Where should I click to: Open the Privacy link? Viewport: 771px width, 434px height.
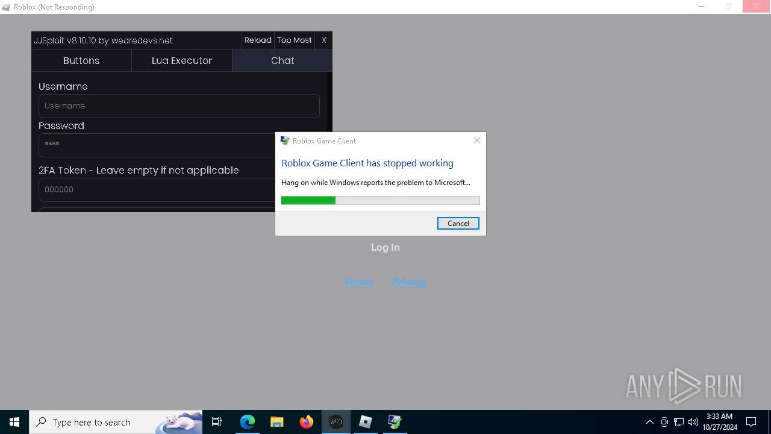point(409,281)
